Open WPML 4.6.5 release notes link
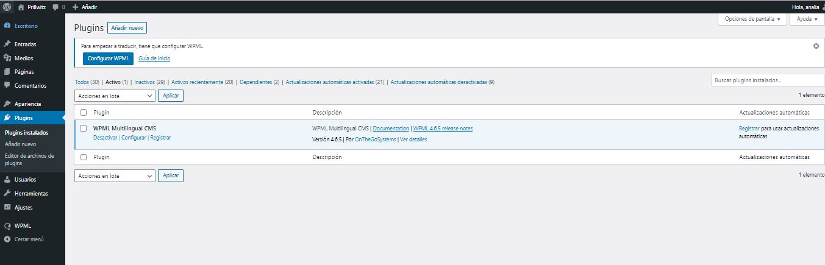The image size is (825, 265). click(x=443, y=129)
